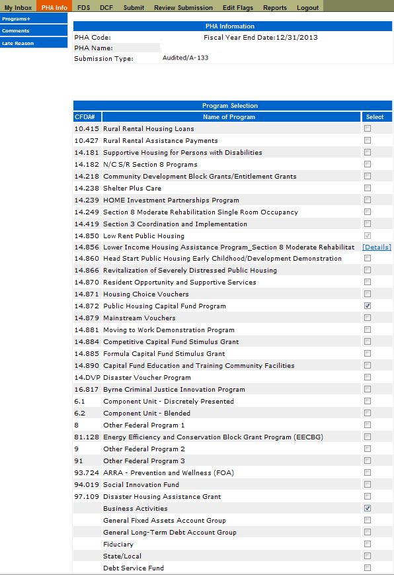Open the Reports tab
The width and height of the screenshot is (394, 575).
pos(275,7)
